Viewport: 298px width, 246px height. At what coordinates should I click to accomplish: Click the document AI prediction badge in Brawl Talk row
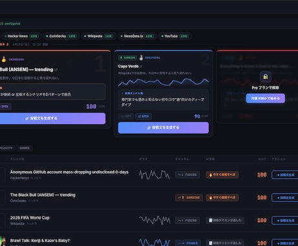(x=225, y=243)
